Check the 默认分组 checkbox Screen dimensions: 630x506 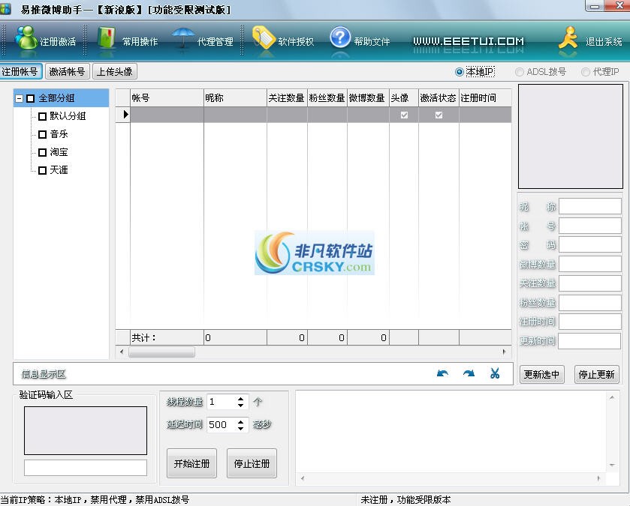point(43,116)
